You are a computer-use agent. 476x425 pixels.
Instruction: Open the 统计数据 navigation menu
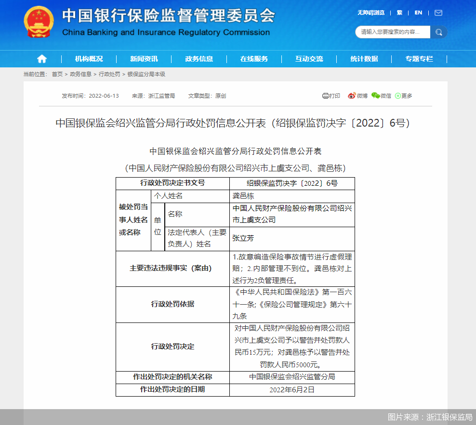[x=364, y=59]
